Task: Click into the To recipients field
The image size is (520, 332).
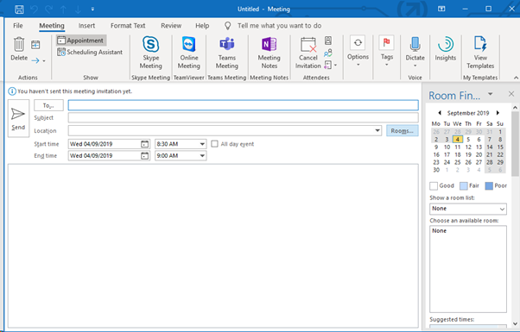Action: pos(243,105)
